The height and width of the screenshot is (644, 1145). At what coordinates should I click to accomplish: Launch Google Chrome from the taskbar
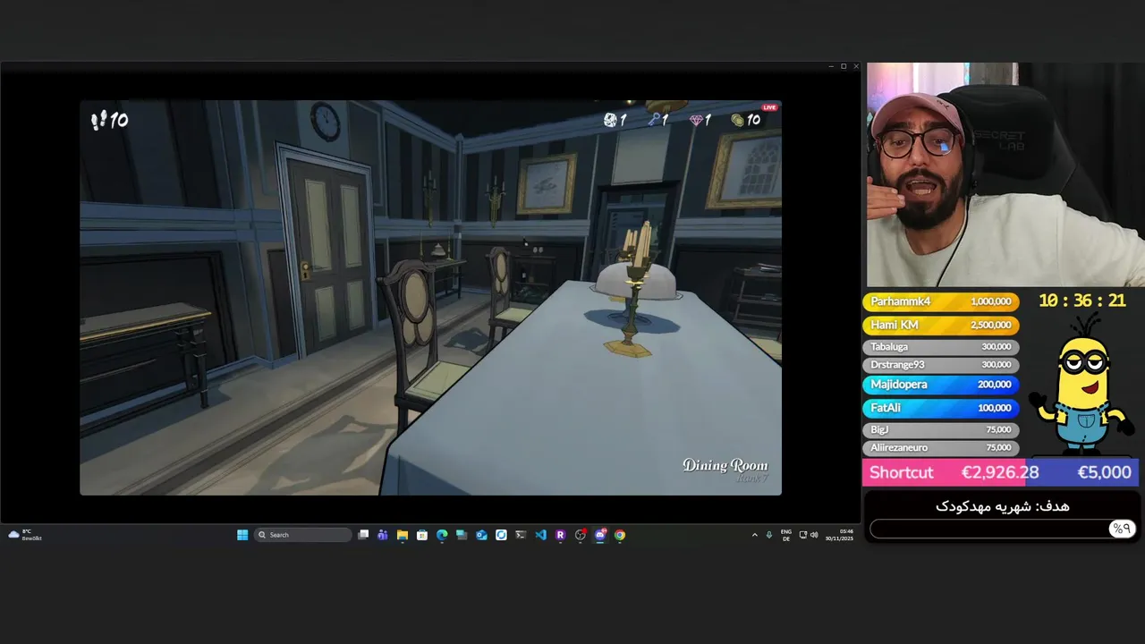point(619,535)
